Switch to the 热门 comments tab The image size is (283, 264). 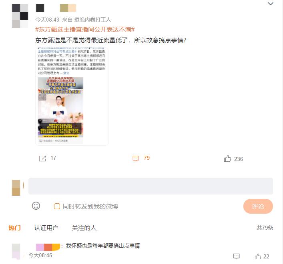[14, 228]
